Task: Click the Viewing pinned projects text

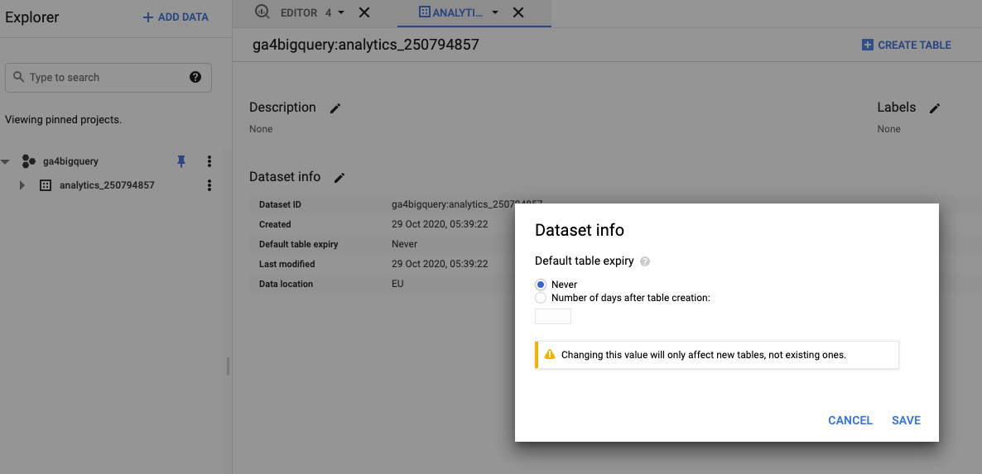Action: [63, 119]
